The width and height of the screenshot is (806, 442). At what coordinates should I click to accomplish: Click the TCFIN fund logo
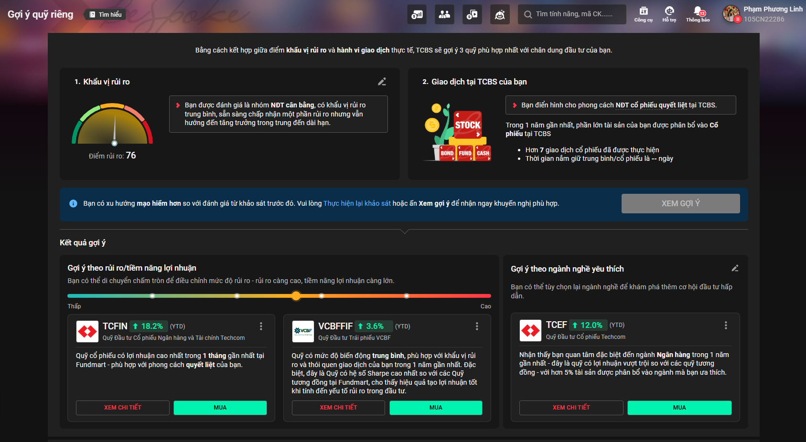click(87, 331)
